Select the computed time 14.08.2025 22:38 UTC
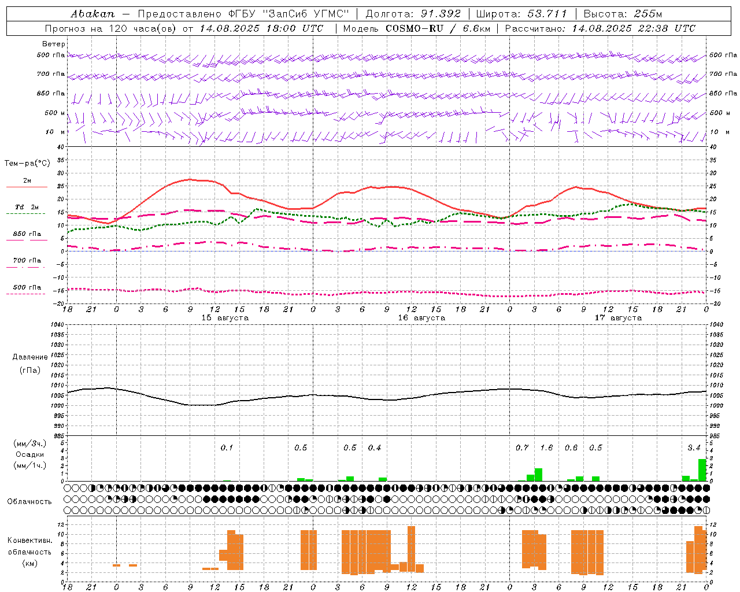 [634, 28]
